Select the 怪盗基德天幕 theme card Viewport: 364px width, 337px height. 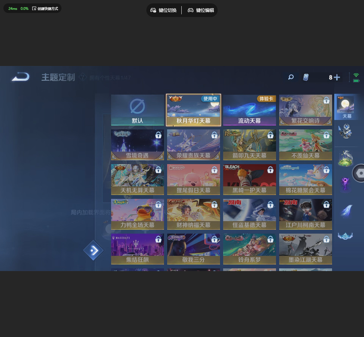pos(250,214)
